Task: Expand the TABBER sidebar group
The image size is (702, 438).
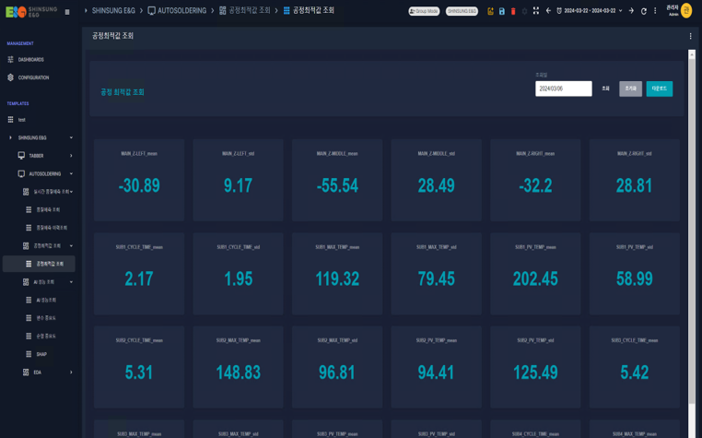Action: point(71,156)
